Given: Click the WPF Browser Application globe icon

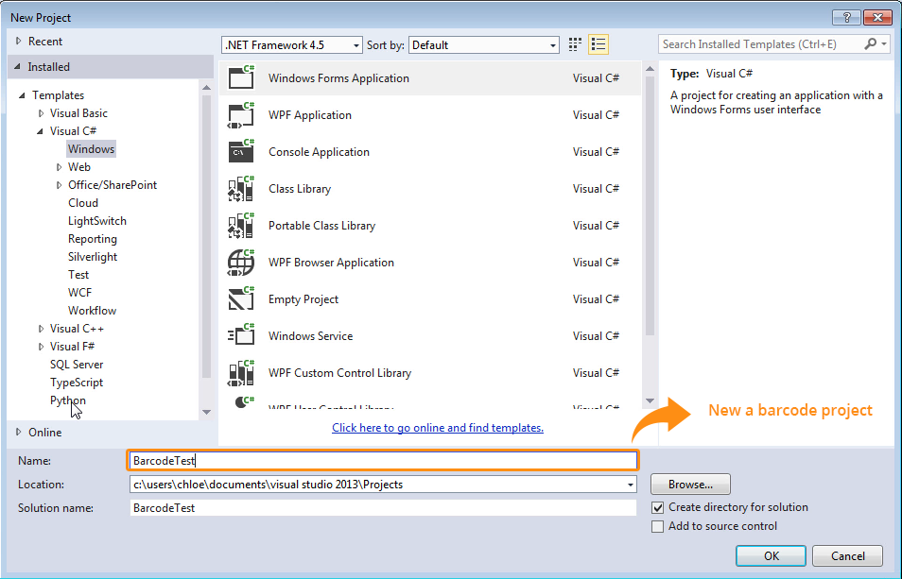Looking at the screenshot, I should [241, 263].
